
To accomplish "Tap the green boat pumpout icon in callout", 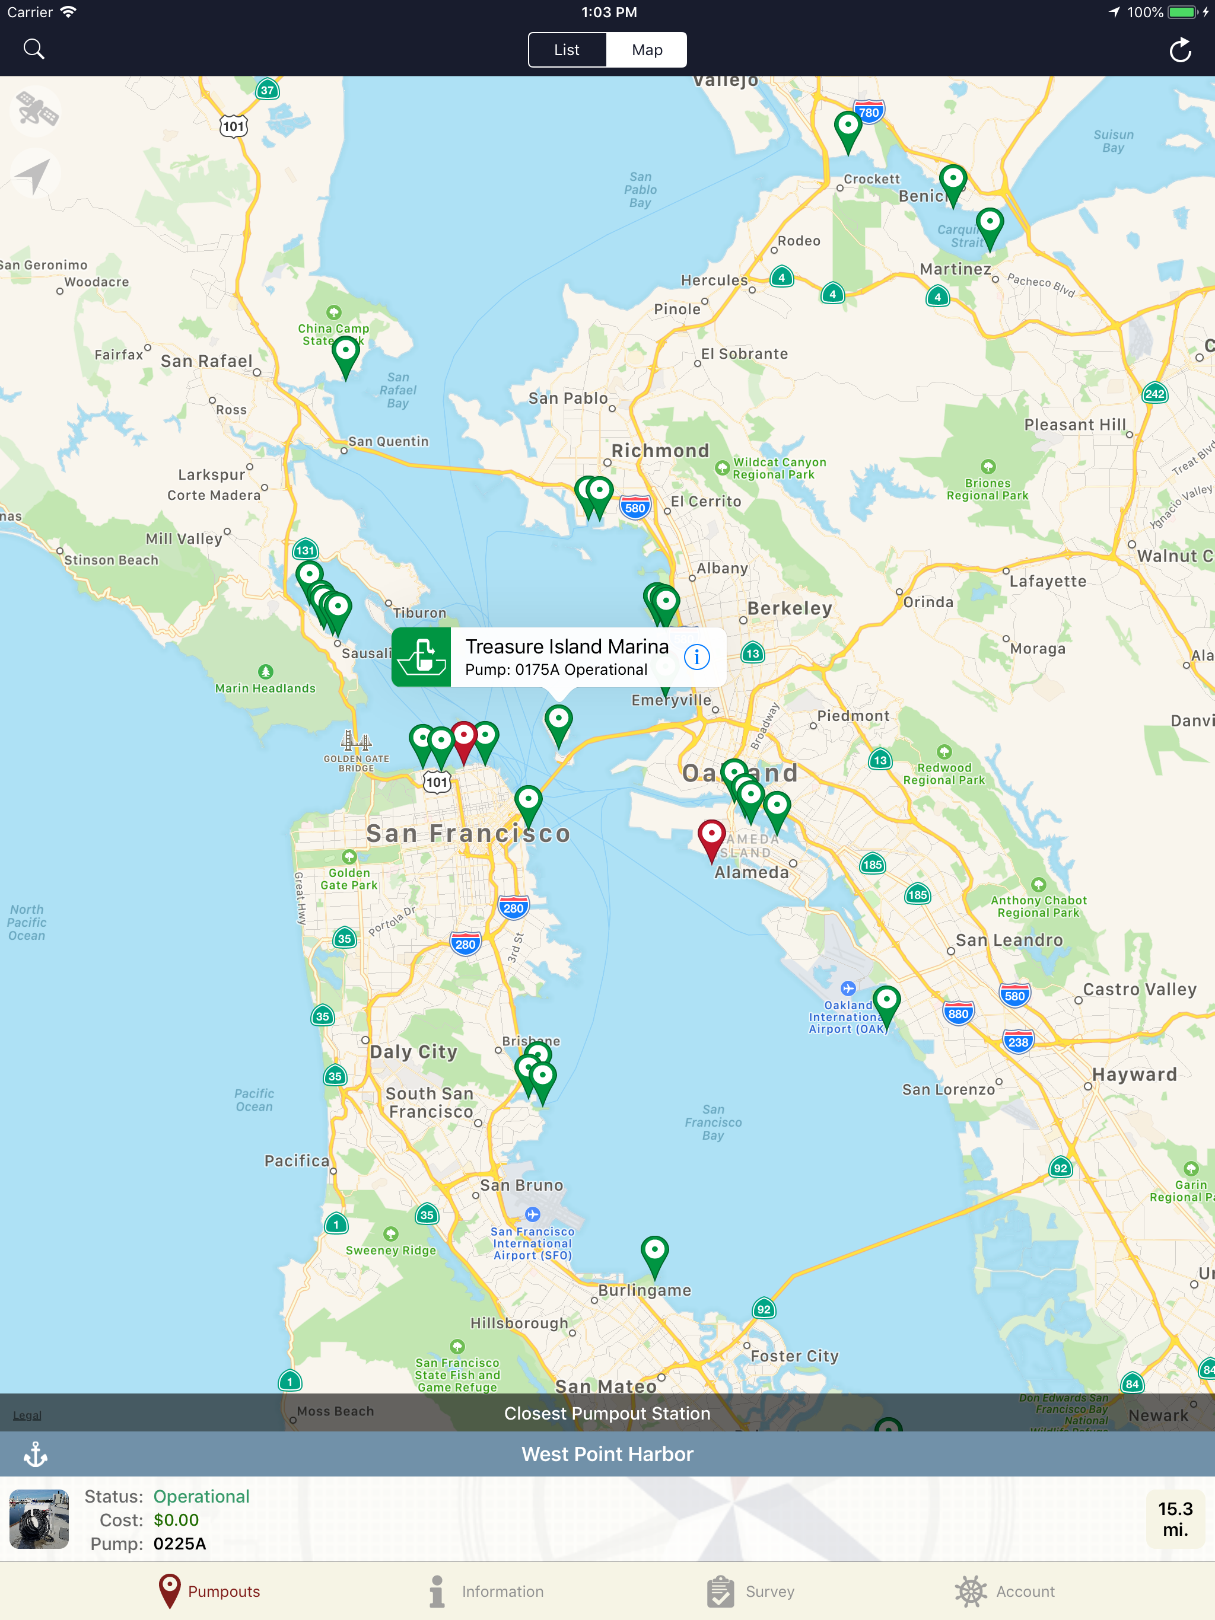I will (421, 657).
